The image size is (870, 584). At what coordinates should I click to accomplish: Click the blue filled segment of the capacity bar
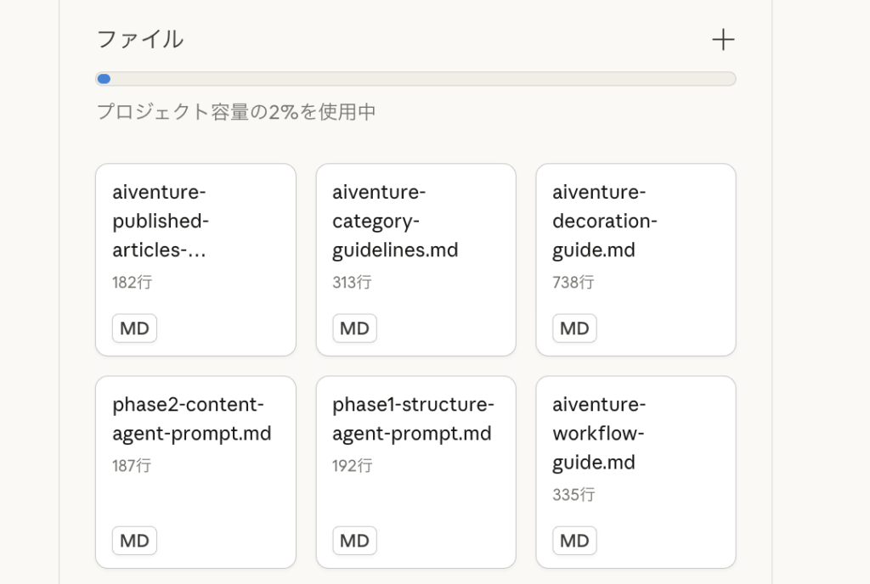click(103, 78)
